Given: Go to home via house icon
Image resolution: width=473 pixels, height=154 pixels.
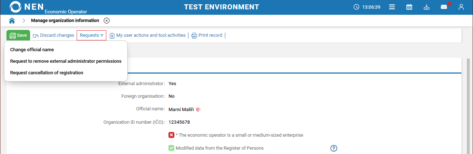Looking at the screenshot, I should point(12,21).
